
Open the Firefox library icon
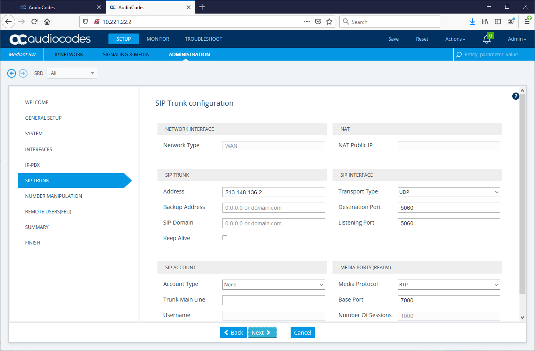485,22
